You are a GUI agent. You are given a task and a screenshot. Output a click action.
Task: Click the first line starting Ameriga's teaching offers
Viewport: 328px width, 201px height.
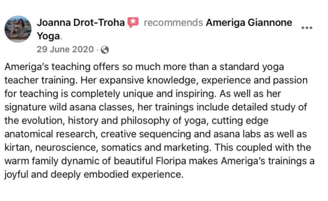click(x=144, y=67)
